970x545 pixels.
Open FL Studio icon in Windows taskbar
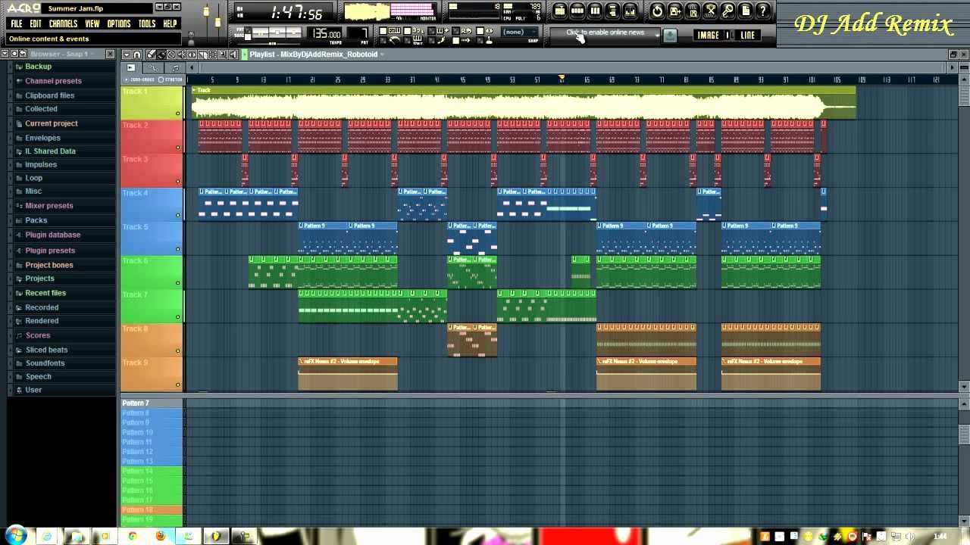click(216, 536)
